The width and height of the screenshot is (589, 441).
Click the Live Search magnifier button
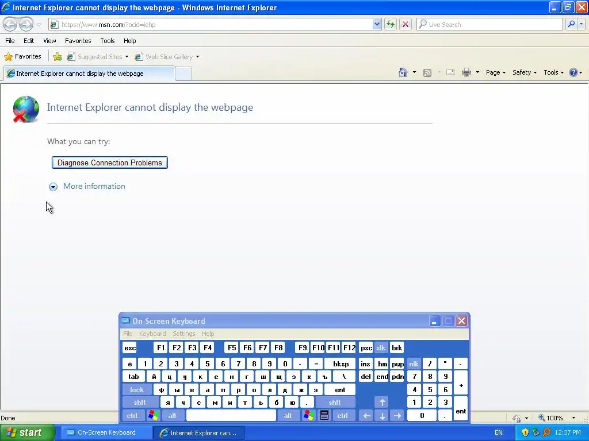(571, 24)
